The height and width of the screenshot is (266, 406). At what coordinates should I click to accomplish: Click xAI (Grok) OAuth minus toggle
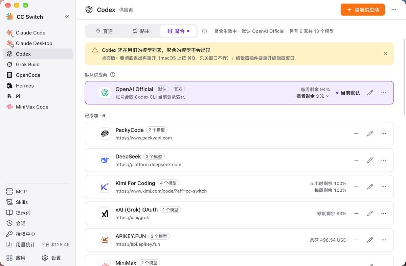click(356, 213)
